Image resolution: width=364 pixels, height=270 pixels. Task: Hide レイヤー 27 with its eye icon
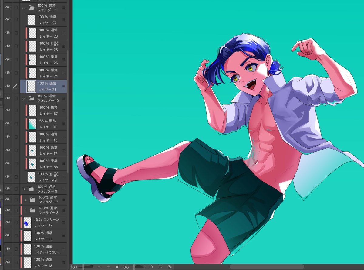point(8,19)
